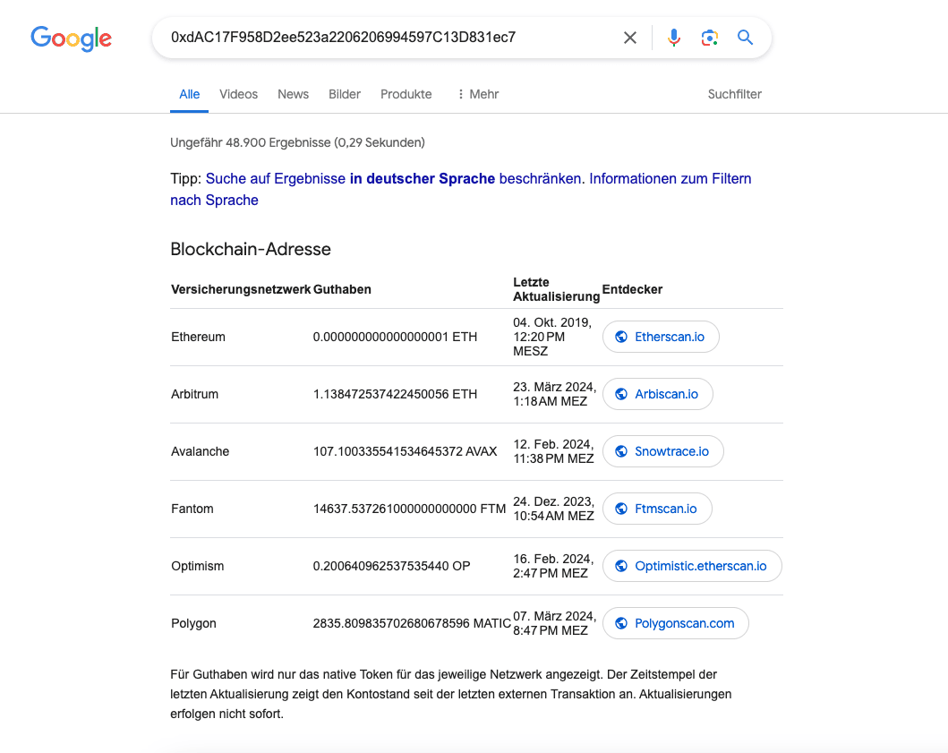The image size is (948, 753).
Task: Click the 14637.537261000000000000 FTM balance
Action: [409, 509]
